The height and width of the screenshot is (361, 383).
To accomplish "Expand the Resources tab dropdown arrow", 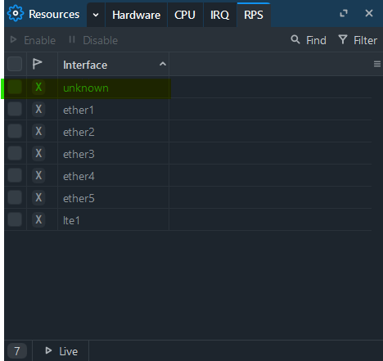I will (96, 15).
